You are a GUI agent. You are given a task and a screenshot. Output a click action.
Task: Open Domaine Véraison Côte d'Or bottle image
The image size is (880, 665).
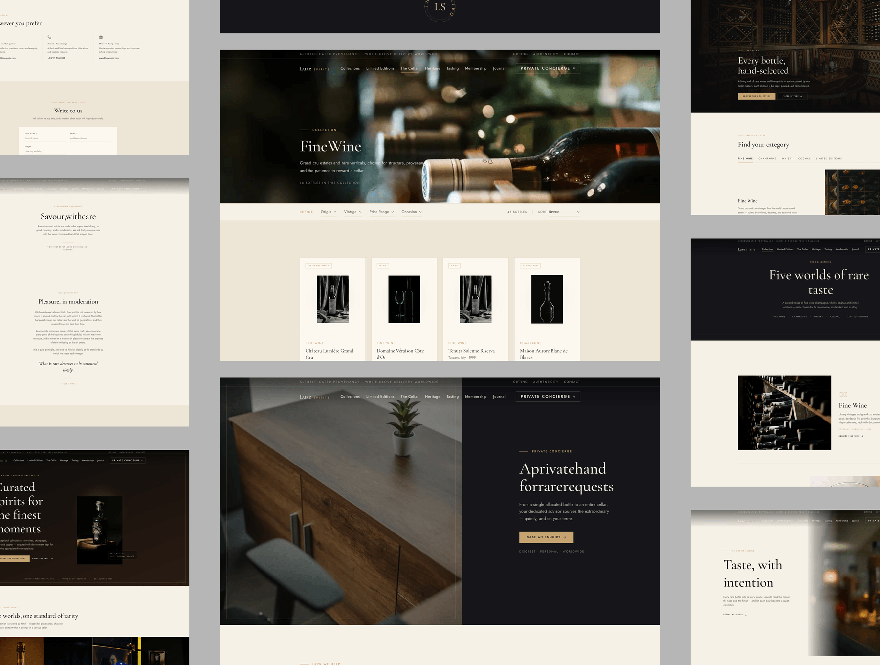click(404, 299)
